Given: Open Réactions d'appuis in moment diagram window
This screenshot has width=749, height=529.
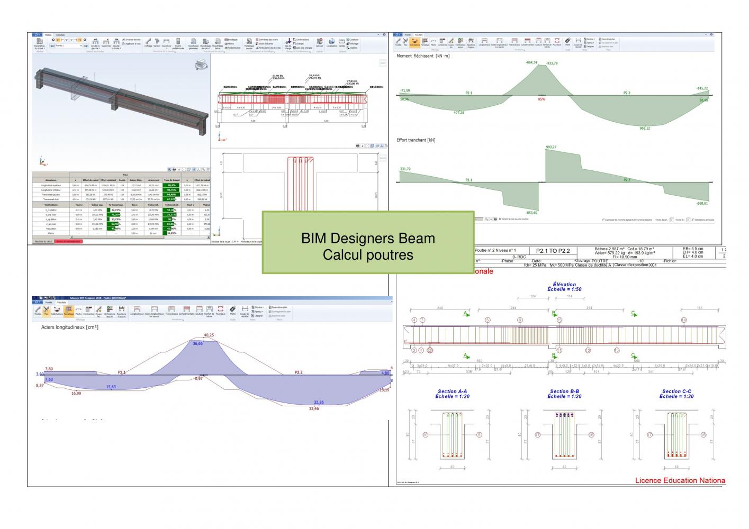Looking at the screenshot, I should (x=471, y=43).
